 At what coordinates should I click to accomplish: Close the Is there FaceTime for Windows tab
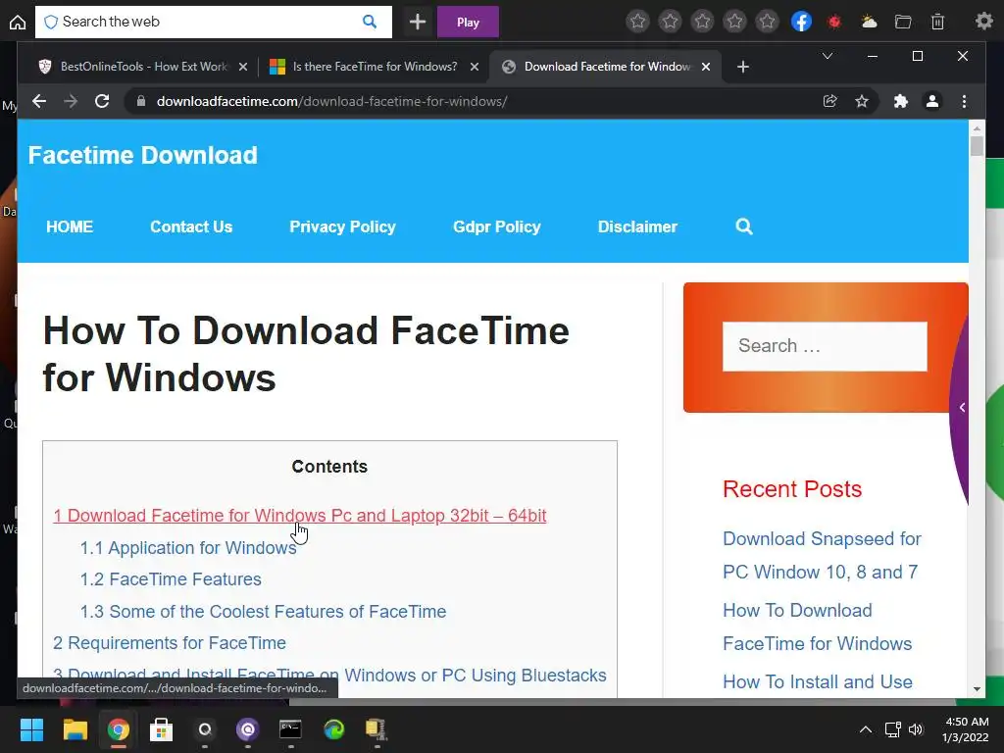tap(475, 67)
